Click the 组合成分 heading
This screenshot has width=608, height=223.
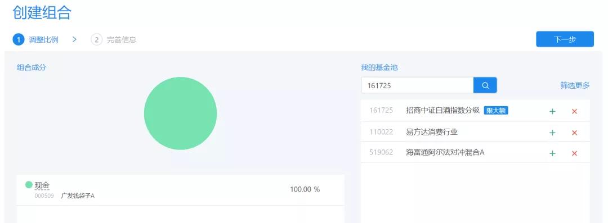point(32,67)
